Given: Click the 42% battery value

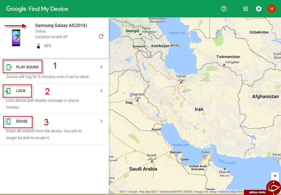Looking at the screenshot, I should click(48, 46).
